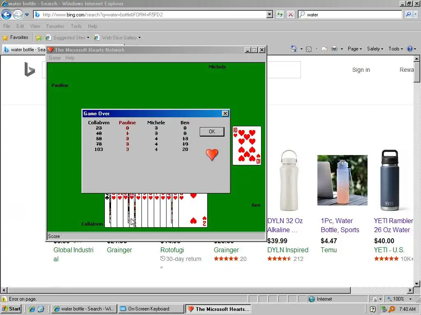Viewport: 421px width, 315px height.
Task: Click the Global Industrial seller link
Action: click(x=73, y=254)
